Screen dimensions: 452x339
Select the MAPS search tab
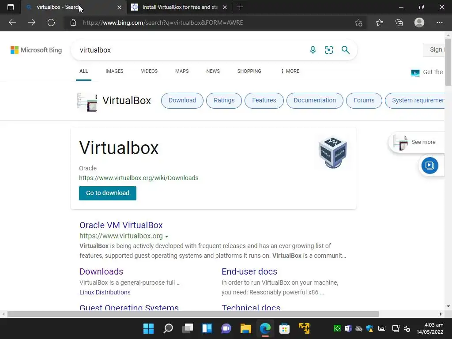pyautogui.click(x=182, y=71)
